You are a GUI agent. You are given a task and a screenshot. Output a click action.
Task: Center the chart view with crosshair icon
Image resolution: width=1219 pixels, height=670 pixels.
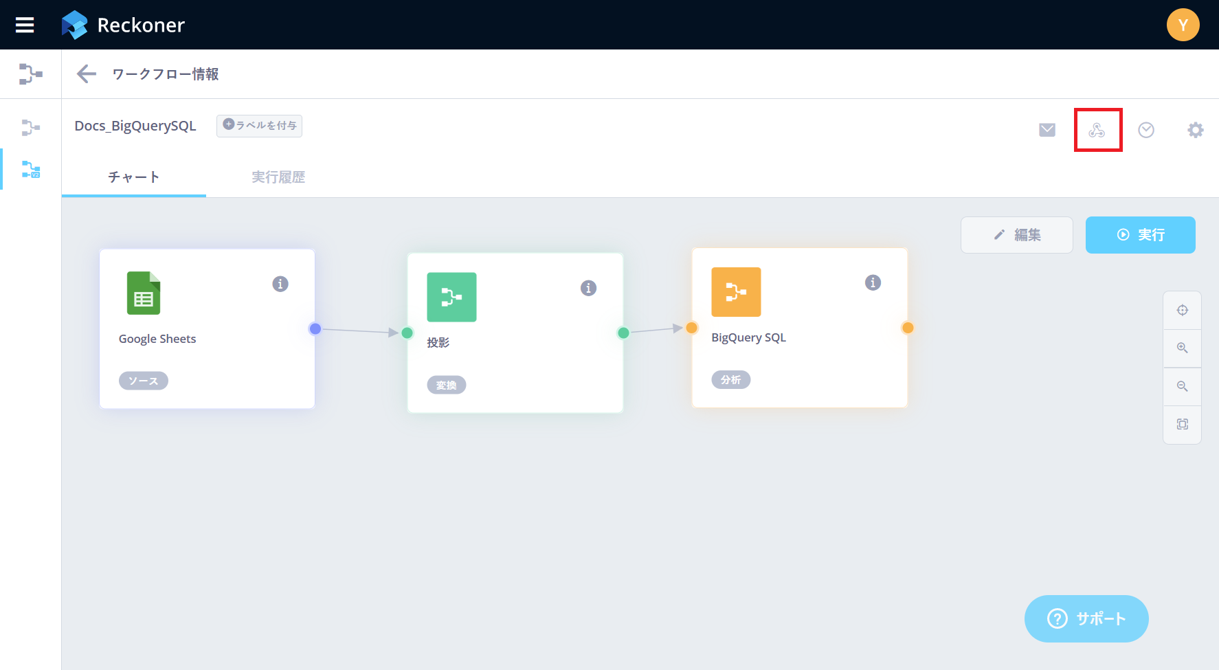click(x=1182, y=310)
